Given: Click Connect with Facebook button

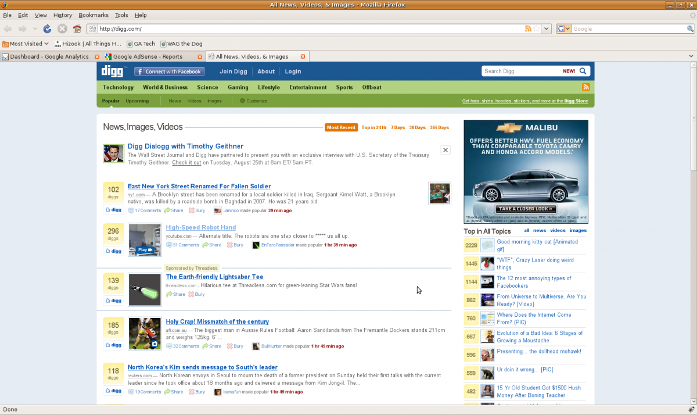Looking at the screenshot, I should 168,71.
